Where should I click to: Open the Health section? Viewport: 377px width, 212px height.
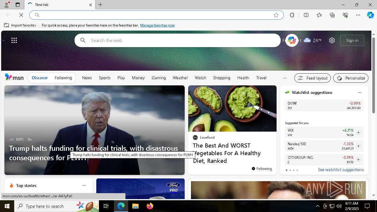243,78
